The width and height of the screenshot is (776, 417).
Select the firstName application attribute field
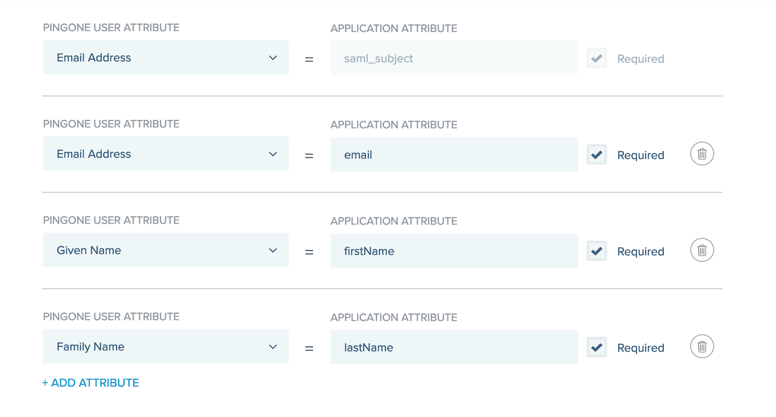pos(453,250)
